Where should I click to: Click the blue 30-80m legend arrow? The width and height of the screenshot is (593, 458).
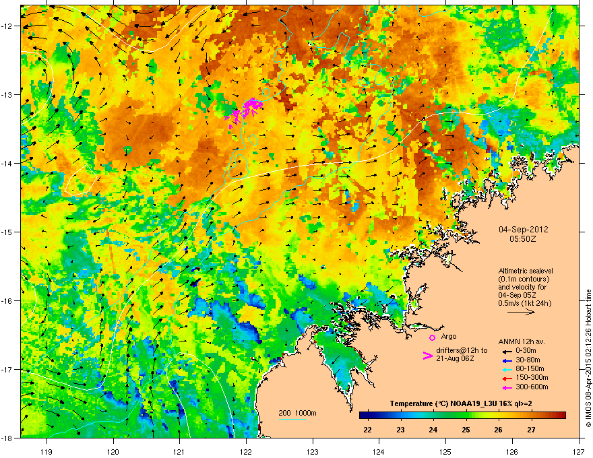click(506, 360)
